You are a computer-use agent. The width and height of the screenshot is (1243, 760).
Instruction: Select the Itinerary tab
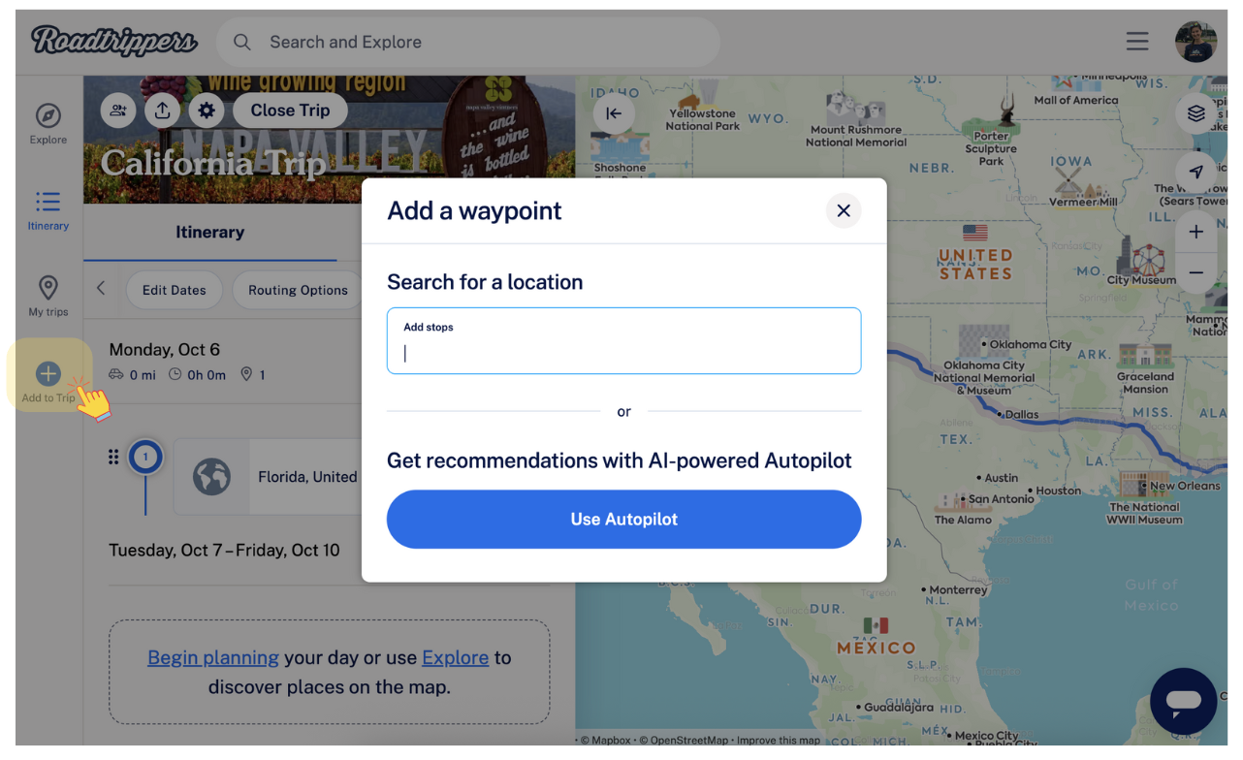tap(209, 233)
